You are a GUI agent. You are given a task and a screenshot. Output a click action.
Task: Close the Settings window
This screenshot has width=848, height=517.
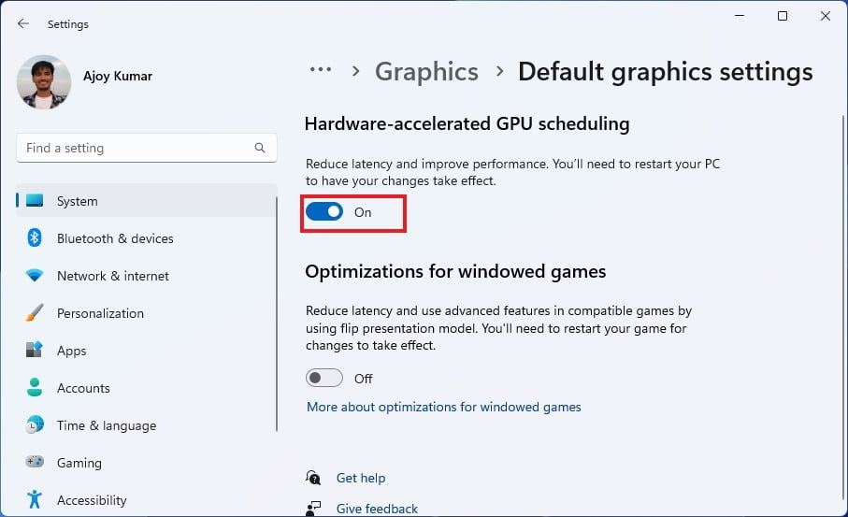(x=826, y=16)
